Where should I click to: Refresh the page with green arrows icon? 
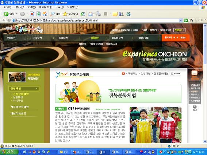(38, 14)
